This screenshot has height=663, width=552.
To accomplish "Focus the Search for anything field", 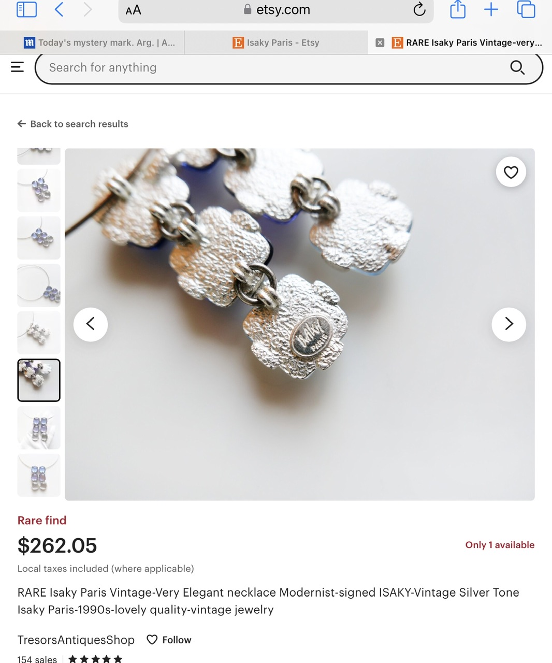I will tap(274, 67).
